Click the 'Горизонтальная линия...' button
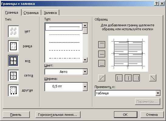Image resolution: width=166 pixels, height=121 pixels. 58,115
